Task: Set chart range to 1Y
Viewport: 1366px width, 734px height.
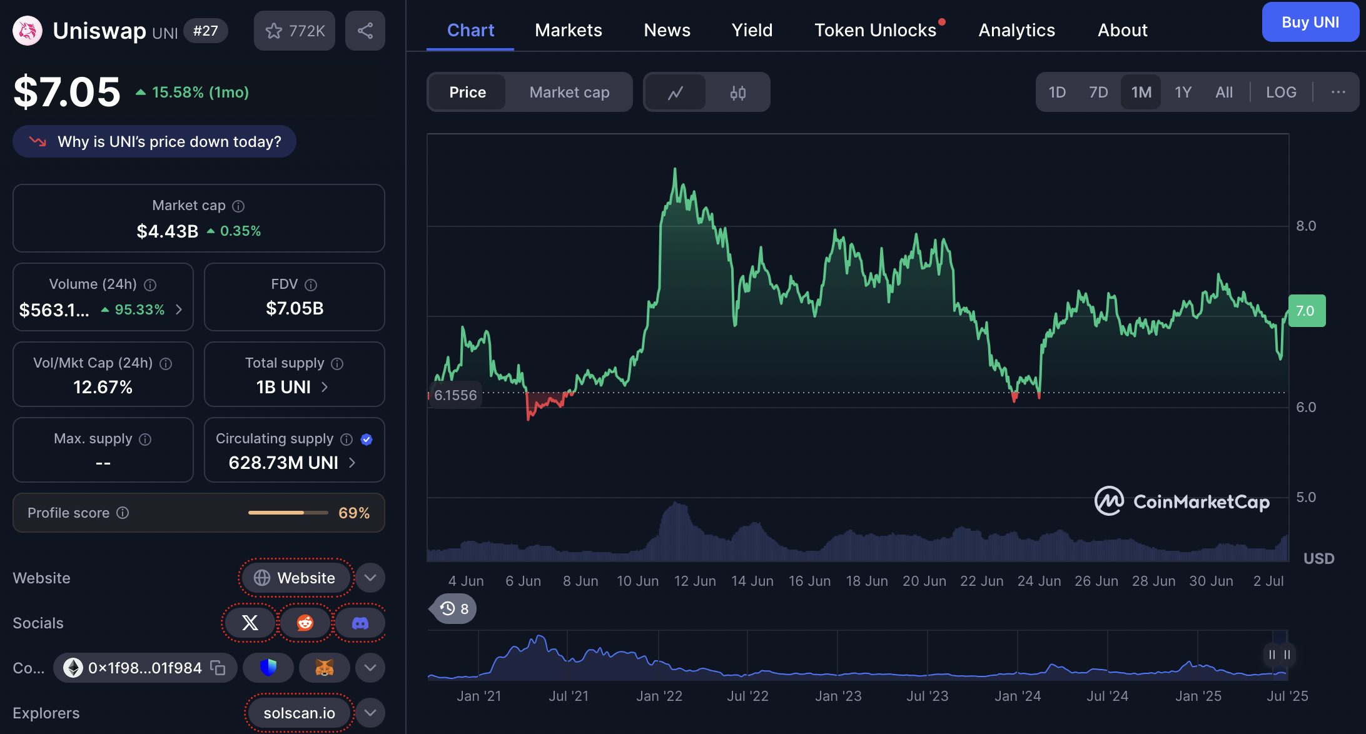Action: coord(1183,93)
